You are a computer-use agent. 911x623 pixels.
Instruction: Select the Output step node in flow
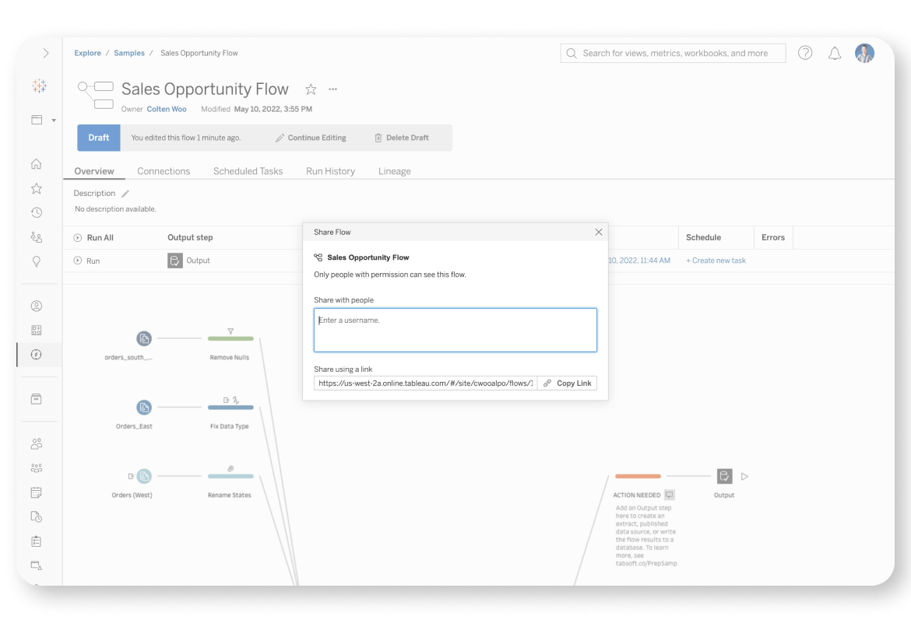pos(724,476)
